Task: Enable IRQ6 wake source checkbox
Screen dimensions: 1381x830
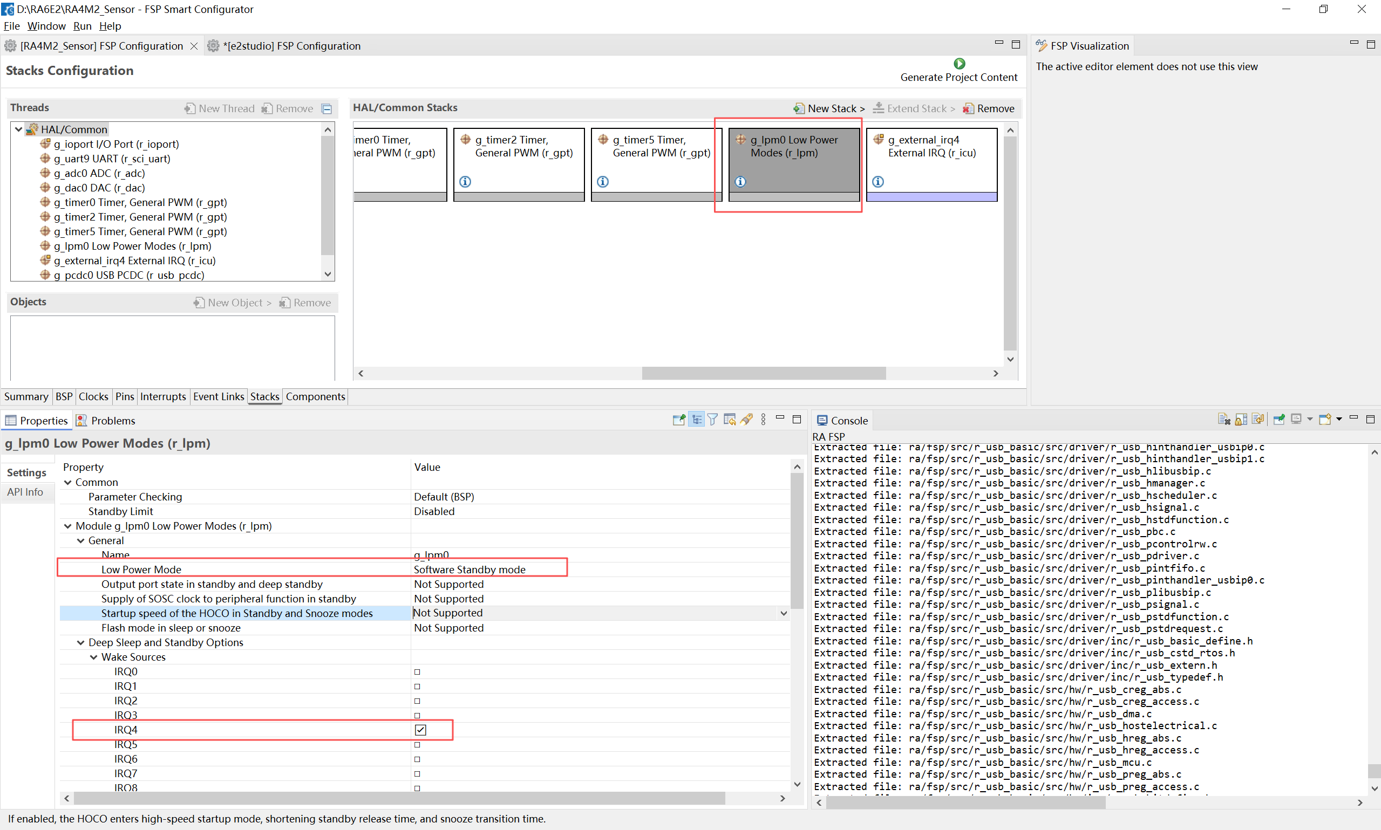Action: pyautogui.click(x=417, y=758)
